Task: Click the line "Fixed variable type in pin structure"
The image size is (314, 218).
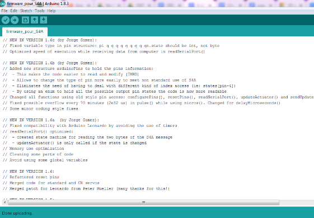Action: coord(111,46)
